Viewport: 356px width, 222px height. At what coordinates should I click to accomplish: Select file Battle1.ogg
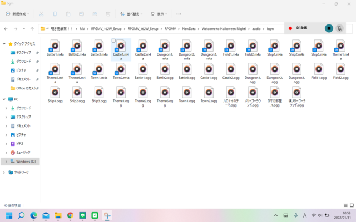pyautogui.click(x=143, y=72)
